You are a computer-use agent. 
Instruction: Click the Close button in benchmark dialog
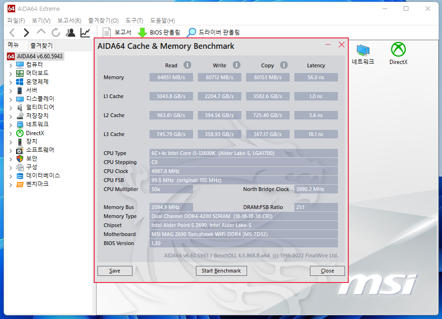(x=327, y=271)
